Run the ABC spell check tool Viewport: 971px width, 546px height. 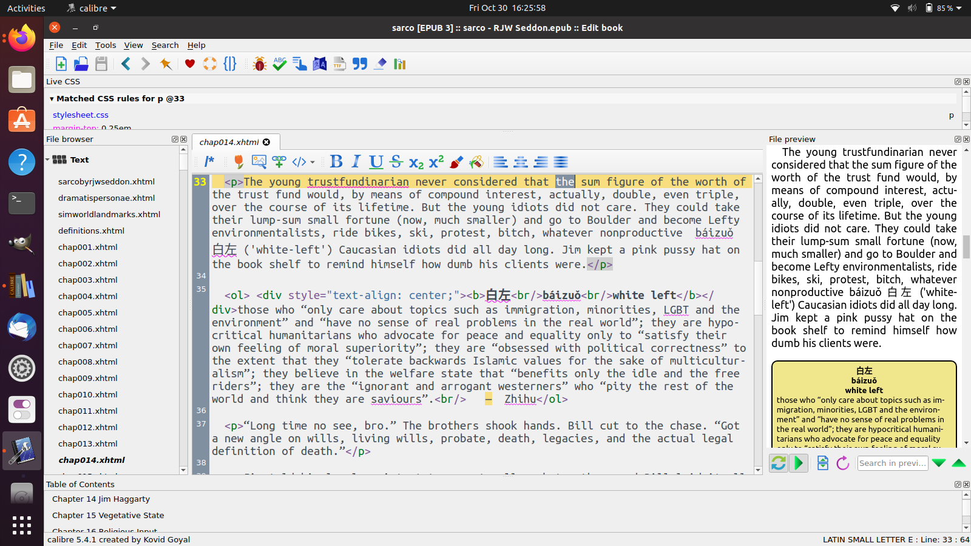(x=280, y=64)
